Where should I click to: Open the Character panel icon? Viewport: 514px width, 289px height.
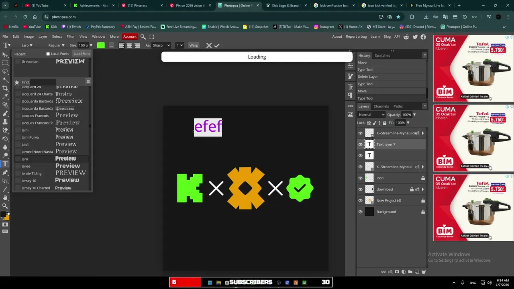pyautogui.click(x=350, y=86)
